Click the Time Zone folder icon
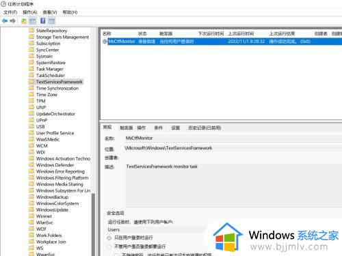Image resolution: width=342 pixels, height=256 pixels. point(31,94)
